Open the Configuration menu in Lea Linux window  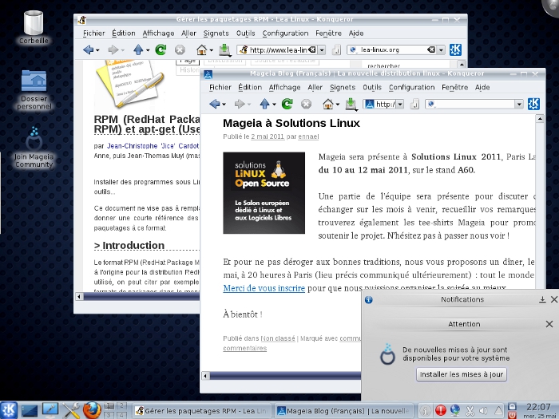(285, 34)
